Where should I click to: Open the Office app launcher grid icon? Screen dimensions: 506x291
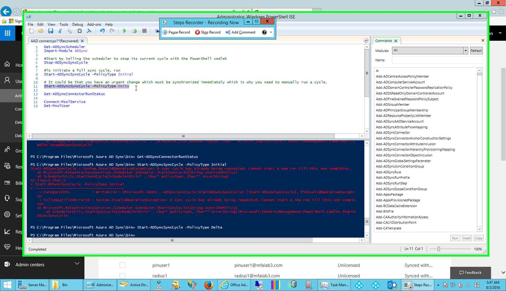(x=8, y=33)
